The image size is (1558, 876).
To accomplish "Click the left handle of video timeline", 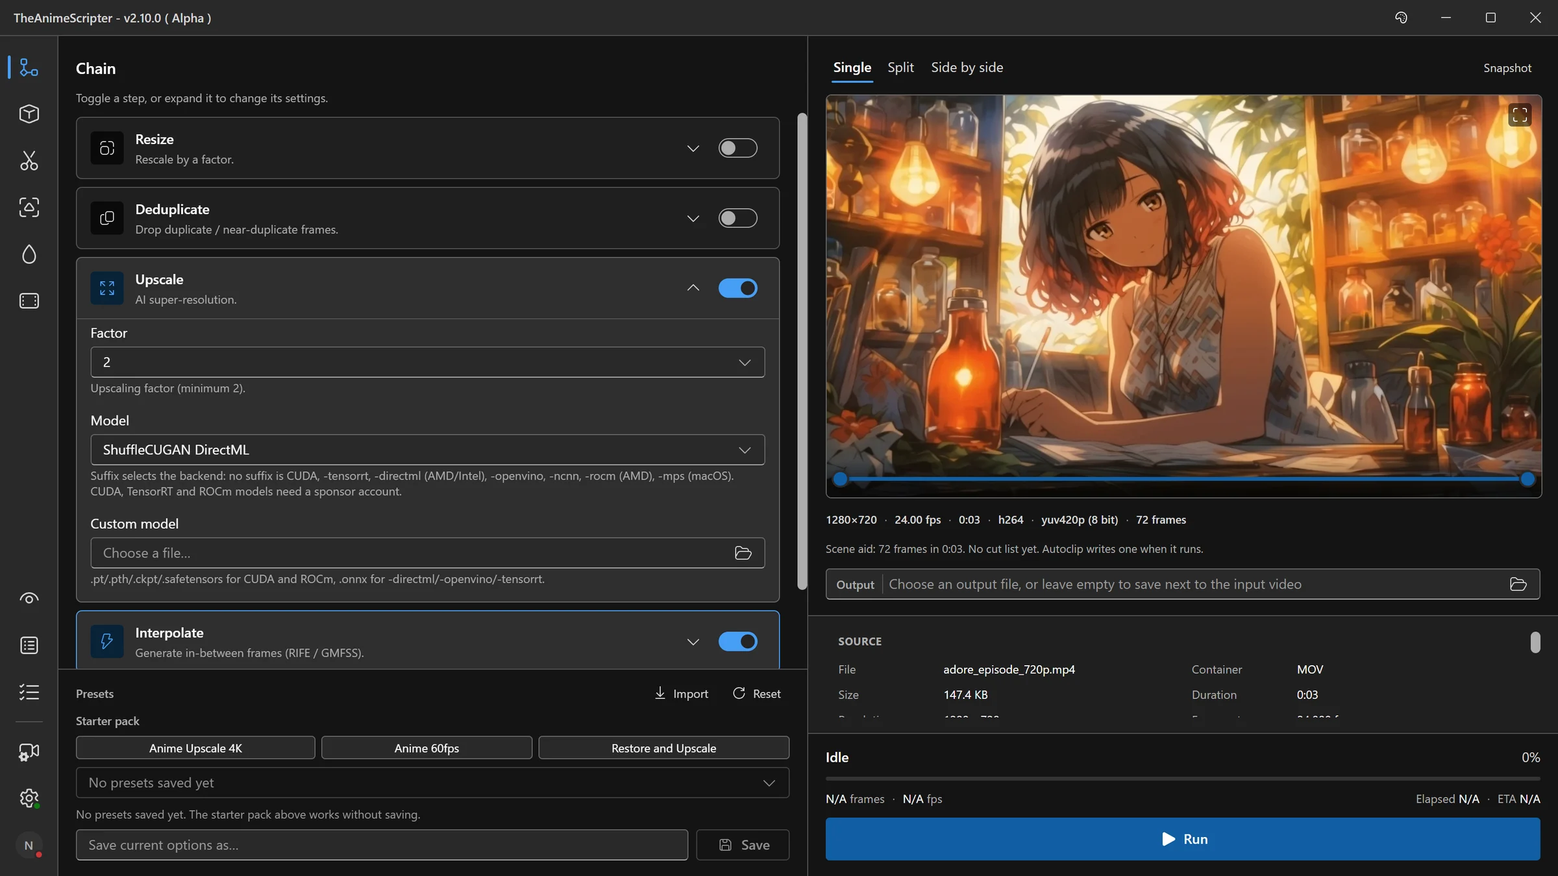I will [840, 480].
